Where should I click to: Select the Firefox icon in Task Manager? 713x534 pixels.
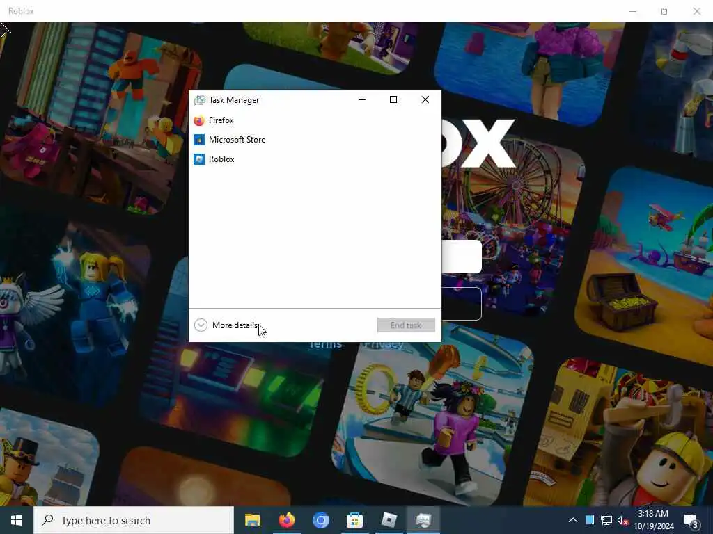pyautogui.click(x=198, y=120)
